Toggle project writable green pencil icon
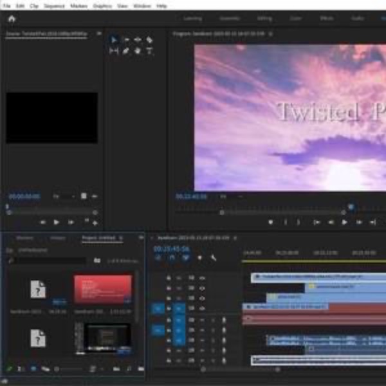386x386 pixels. pyautogui.click(x=10, y=369)
